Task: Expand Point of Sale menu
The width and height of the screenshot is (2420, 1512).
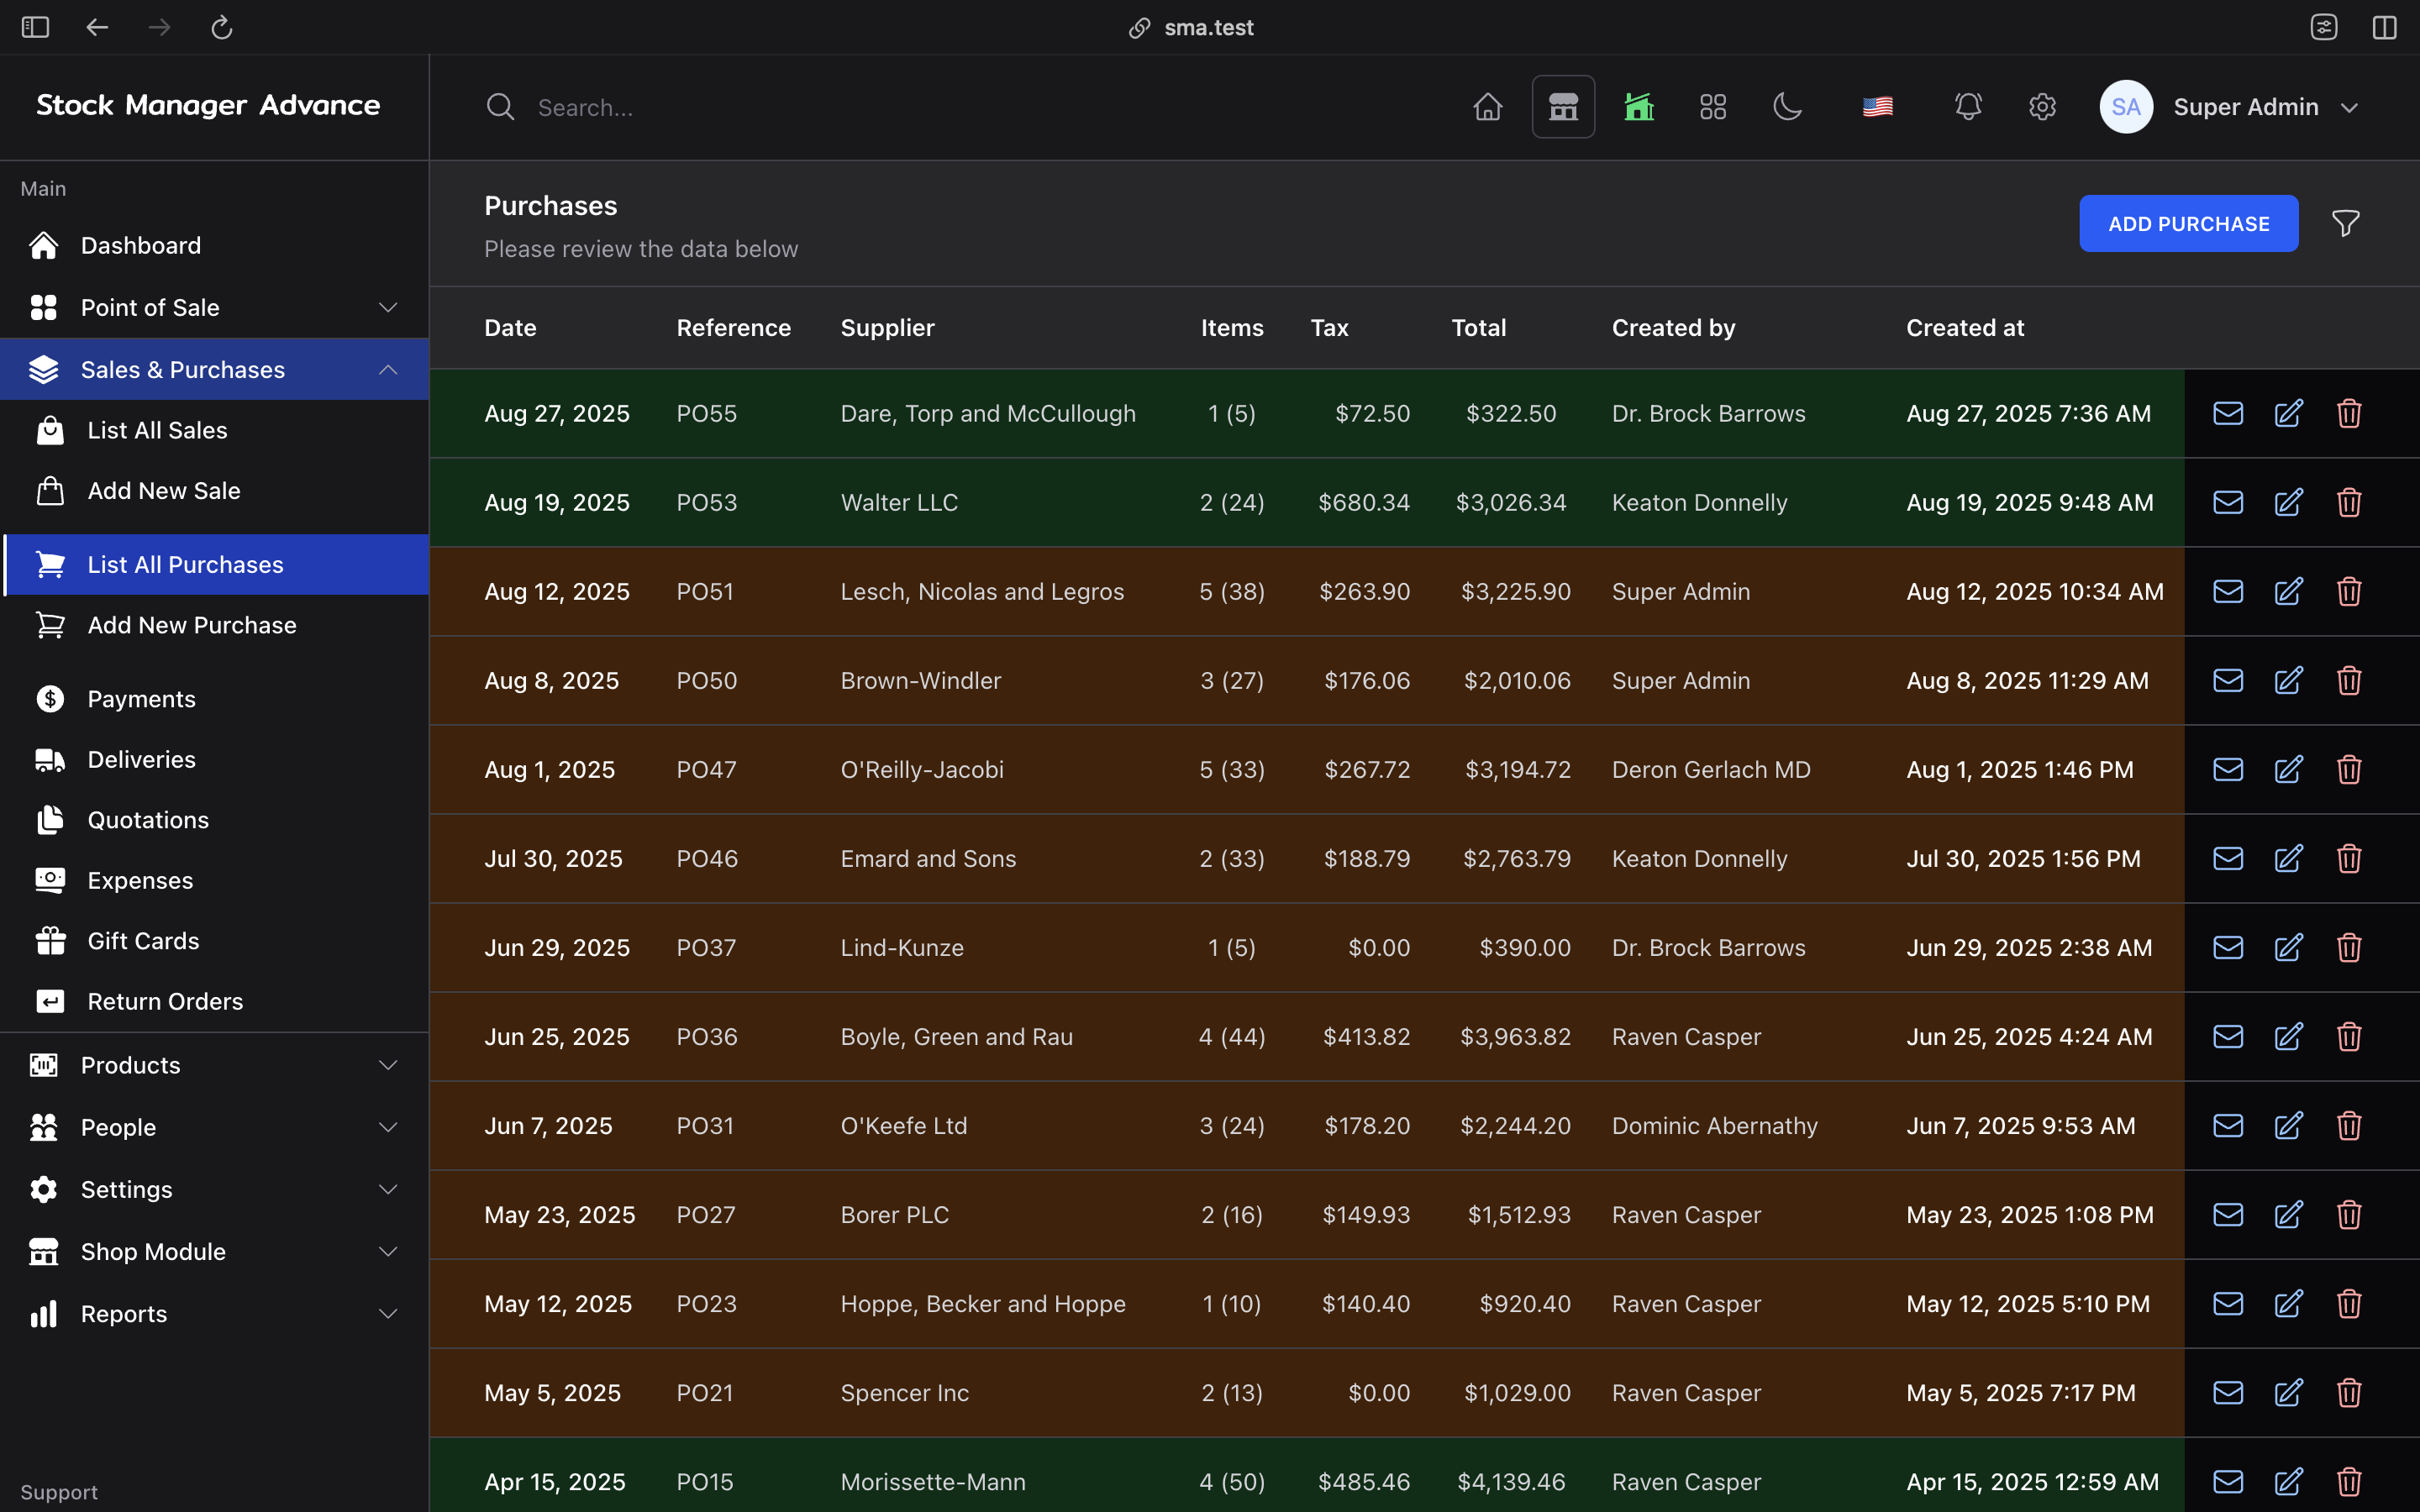Action: pos(214,307)
